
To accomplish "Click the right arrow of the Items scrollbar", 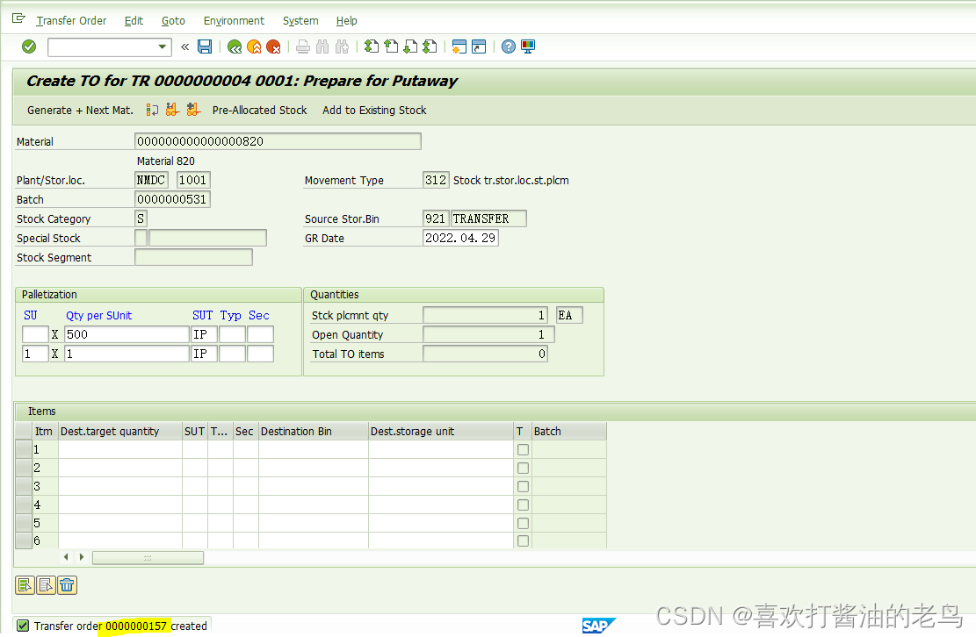I will (x=81, y=556).
